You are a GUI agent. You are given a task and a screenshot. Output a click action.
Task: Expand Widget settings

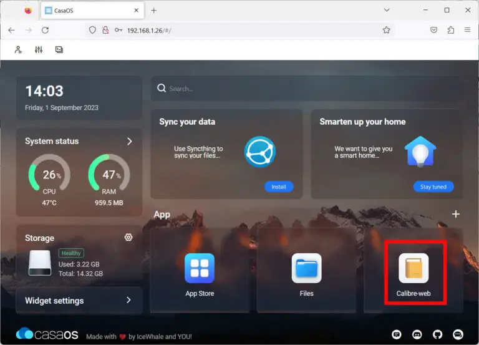tap(129, 300)
